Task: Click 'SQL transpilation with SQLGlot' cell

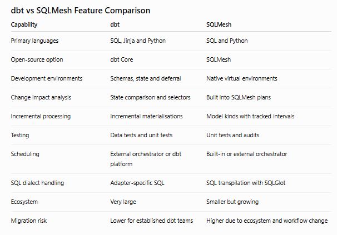Action: coord(246,183)
